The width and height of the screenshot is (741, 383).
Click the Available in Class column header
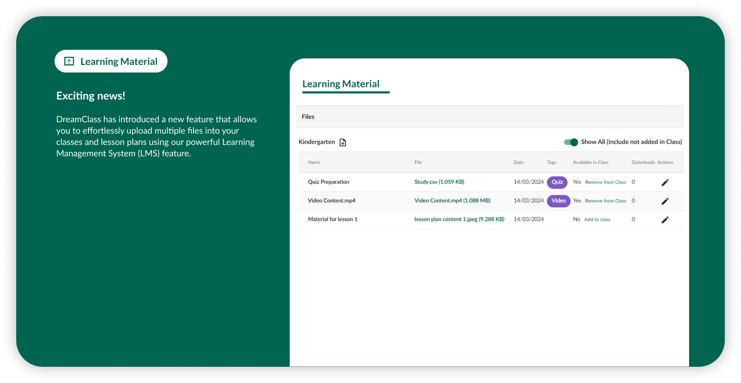coord(591,162)
